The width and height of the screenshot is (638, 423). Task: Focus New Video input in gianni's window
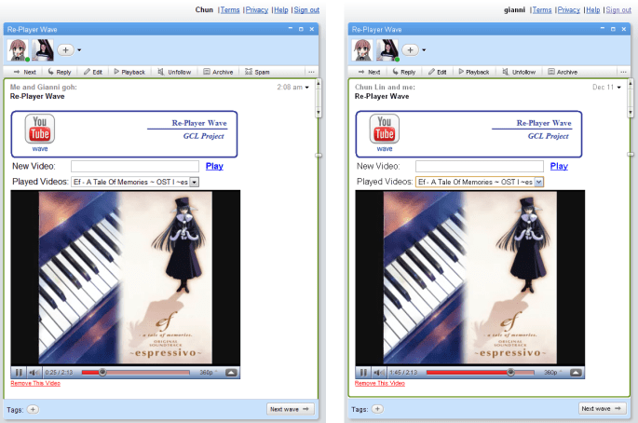point(480,166)
